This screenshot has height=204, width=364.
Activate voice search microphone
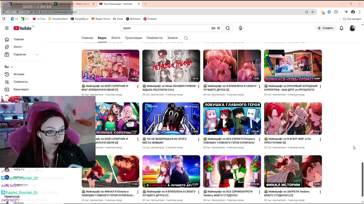pos(241,28)
